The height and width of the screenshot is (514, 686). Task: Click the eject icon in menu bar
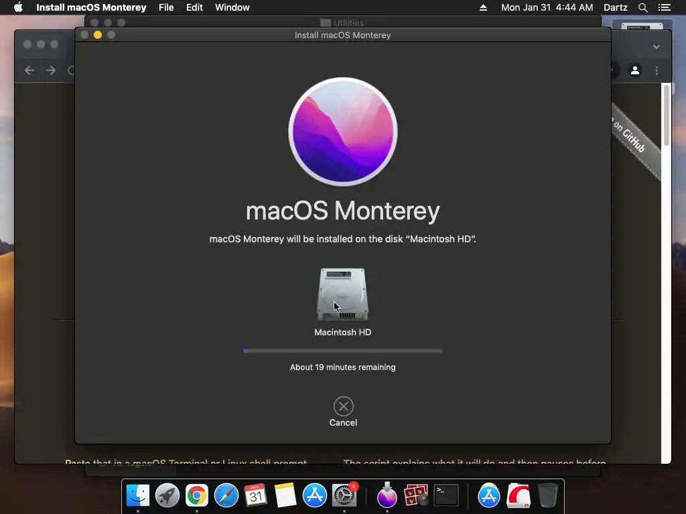point(483,7)
